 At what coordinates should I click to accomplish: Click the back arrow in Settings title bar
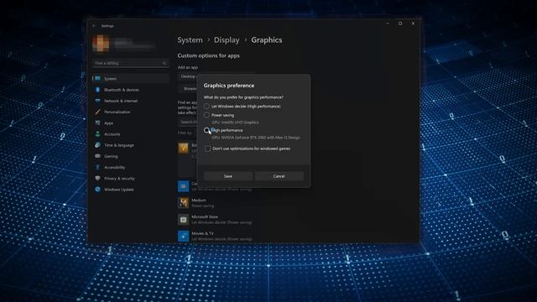point(94,26)
